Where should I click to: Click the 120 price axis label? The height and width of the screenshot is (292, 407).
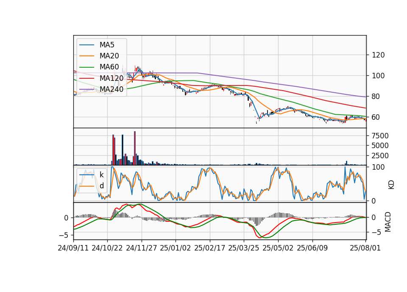coord(379,55)
